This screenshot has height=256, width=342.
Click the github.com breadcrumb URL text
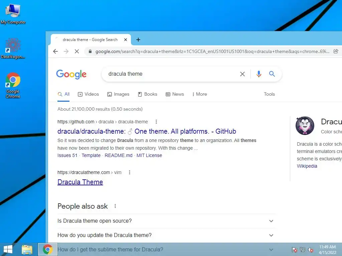pos(103,122)
